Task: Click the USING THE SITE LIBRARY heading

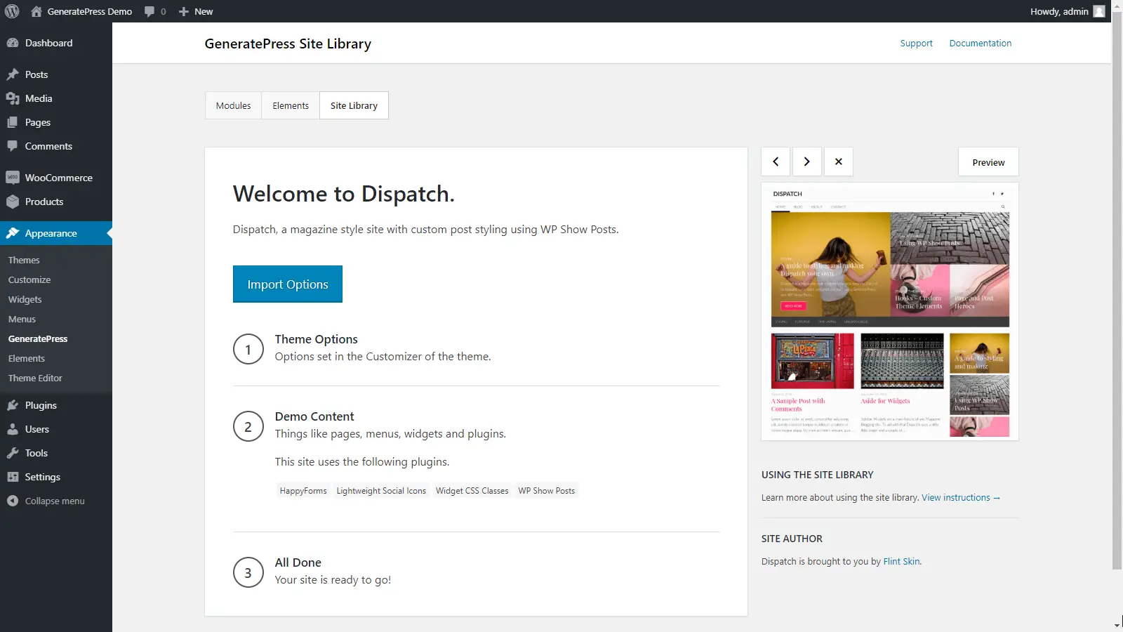Action: [818, 475]
